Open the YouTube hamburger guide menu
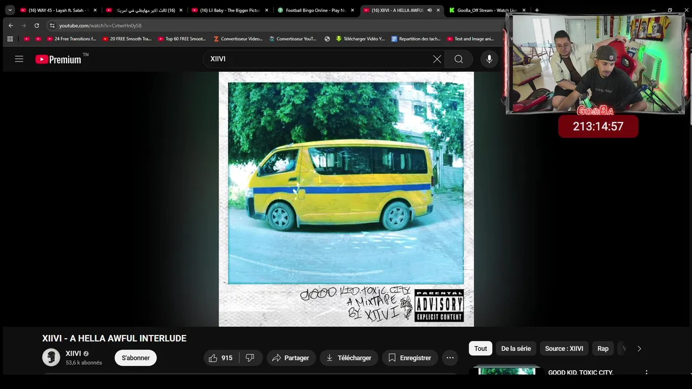 [19, 59]
